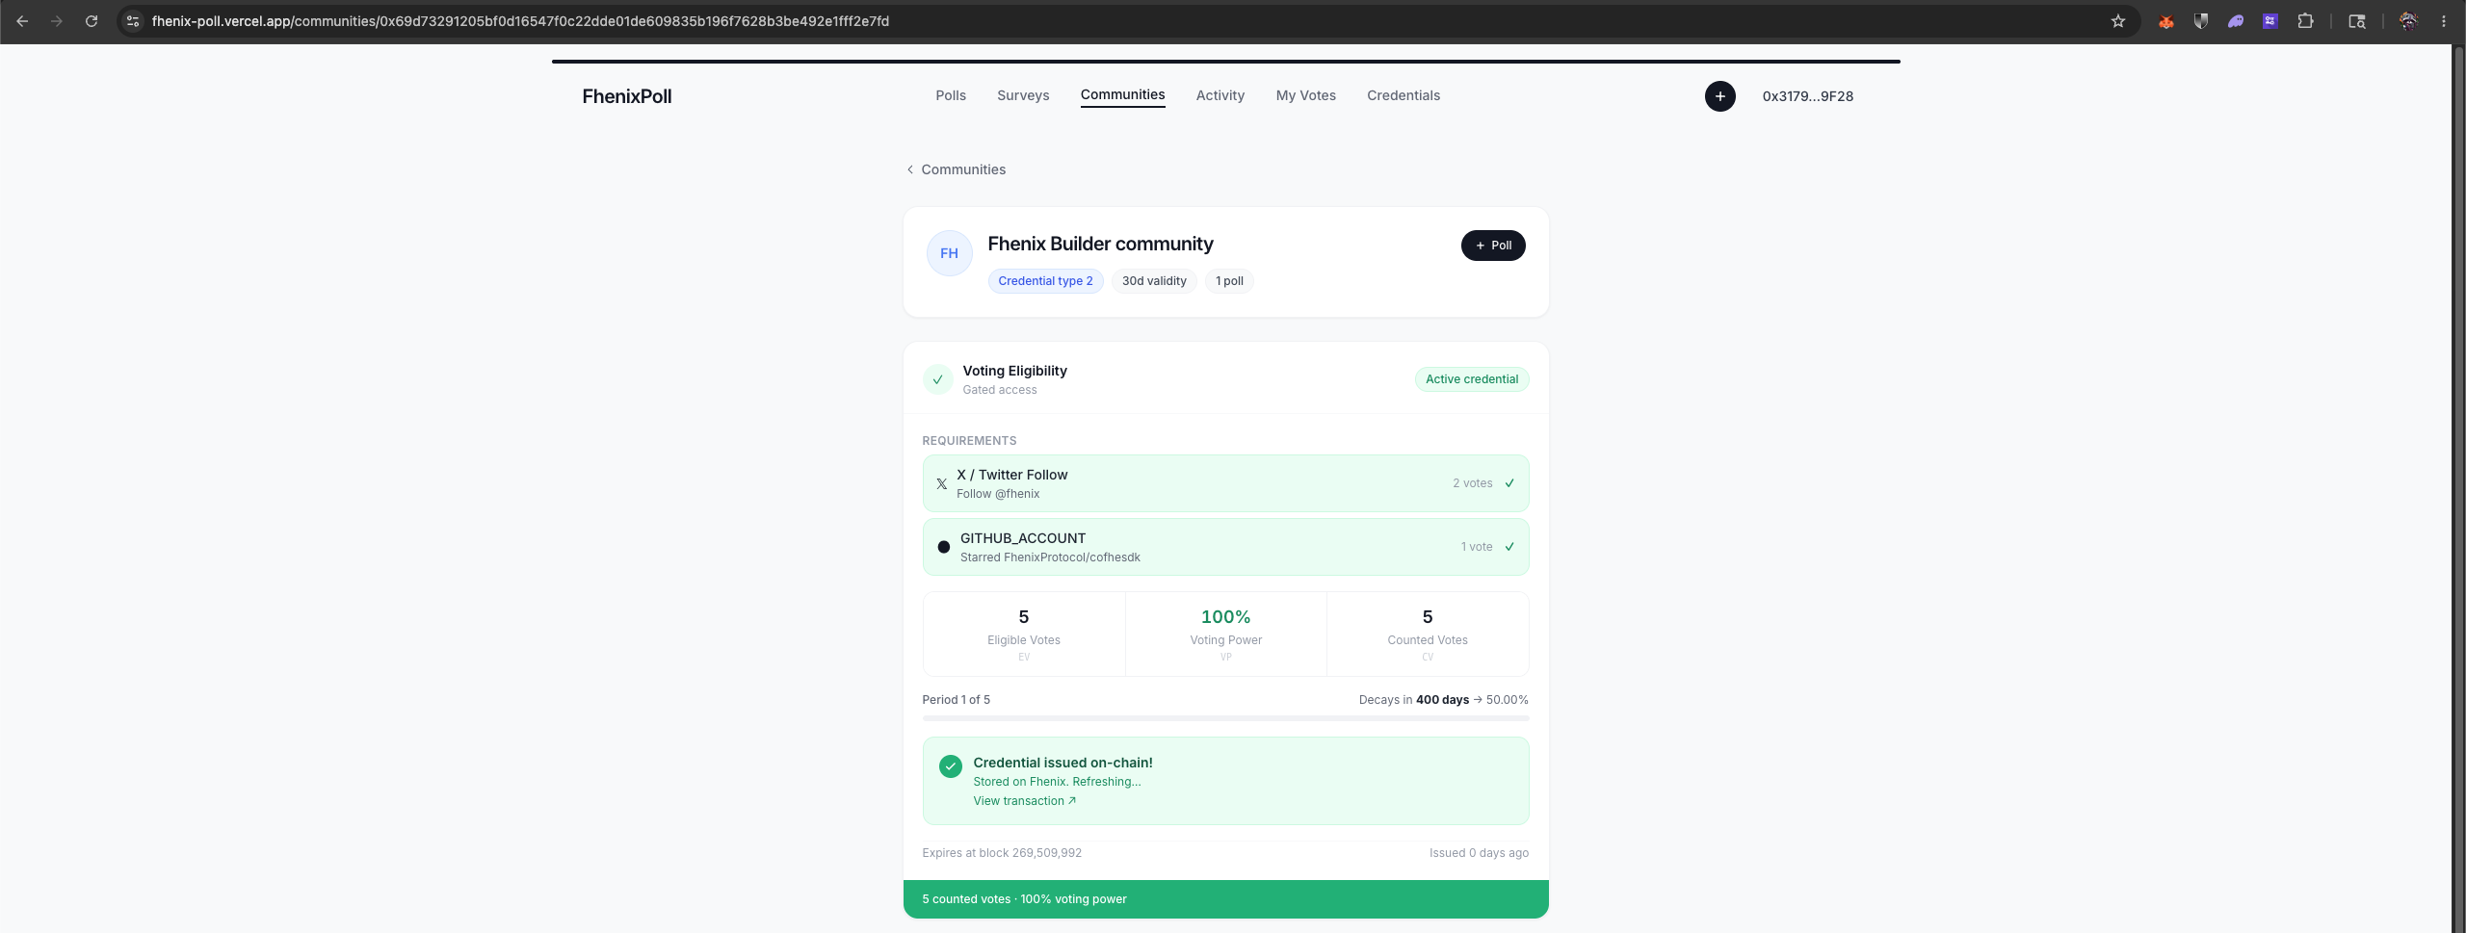Click the checkmark beside 2 votes
The width and height of the screenshot is (2466, 933).
pyautogui.click(x=1509, y=483)
